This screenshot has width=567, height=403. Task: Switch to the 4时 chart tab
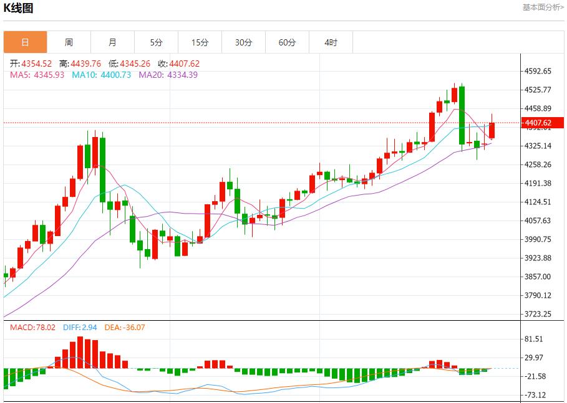click(x=331, y=42)
